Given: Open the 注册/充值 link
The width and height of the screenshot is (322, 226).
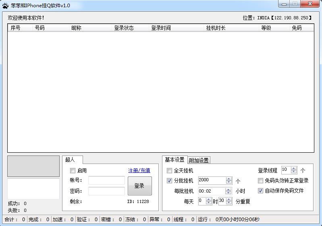Looking at the screenshot, I should pyautogui.click(x=139, y=170).
